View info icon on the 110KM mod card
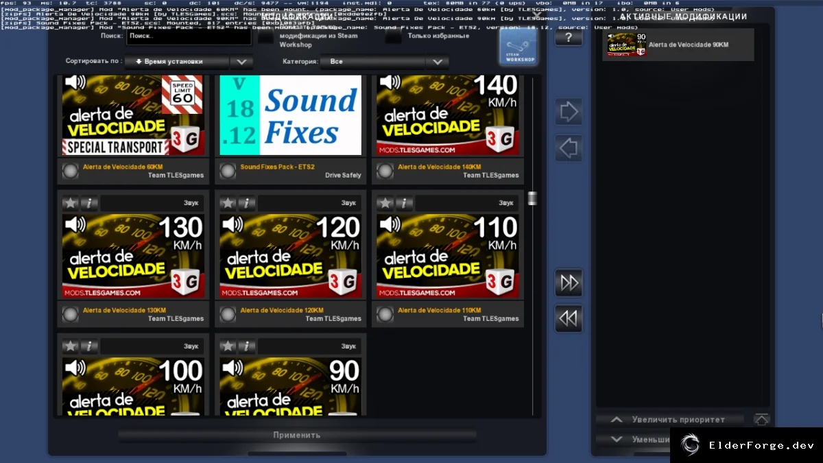This screenshot has width=823, height=463. pyautogui.click(x=404, y=203)
